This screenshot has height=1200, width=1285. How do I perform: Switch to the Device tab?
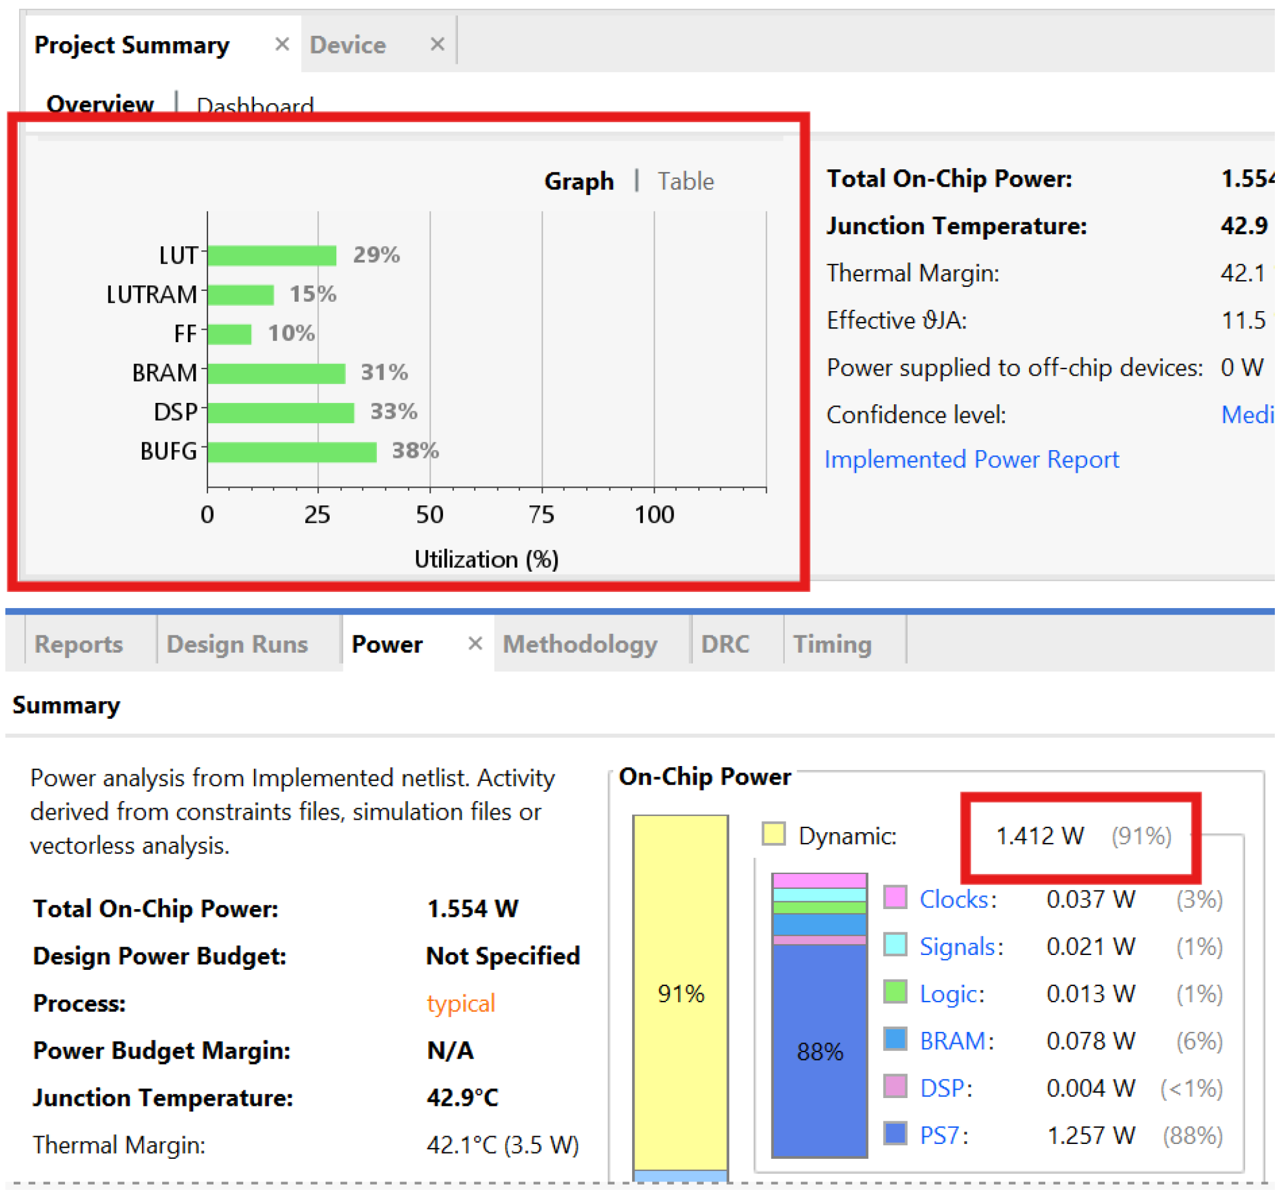point(348,45)
